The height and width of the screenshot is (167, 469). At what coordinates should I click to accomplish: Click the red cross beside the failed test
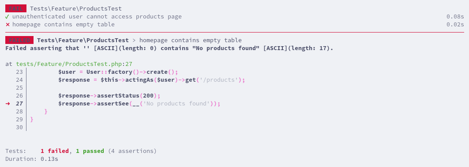coord(8,25)
